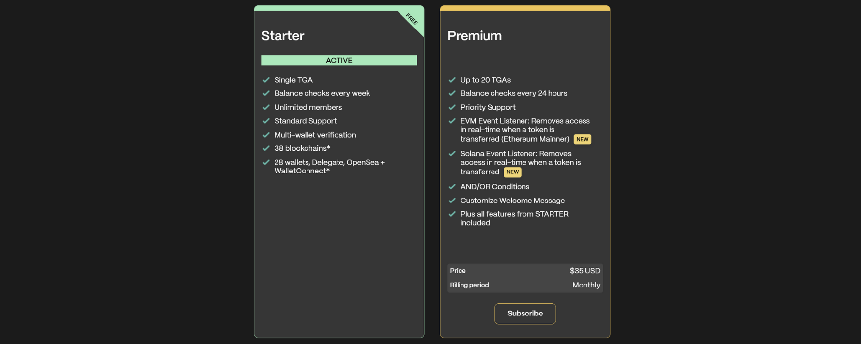Click the Priority Support text
The image size is (861, 344).
pos(488,107)
